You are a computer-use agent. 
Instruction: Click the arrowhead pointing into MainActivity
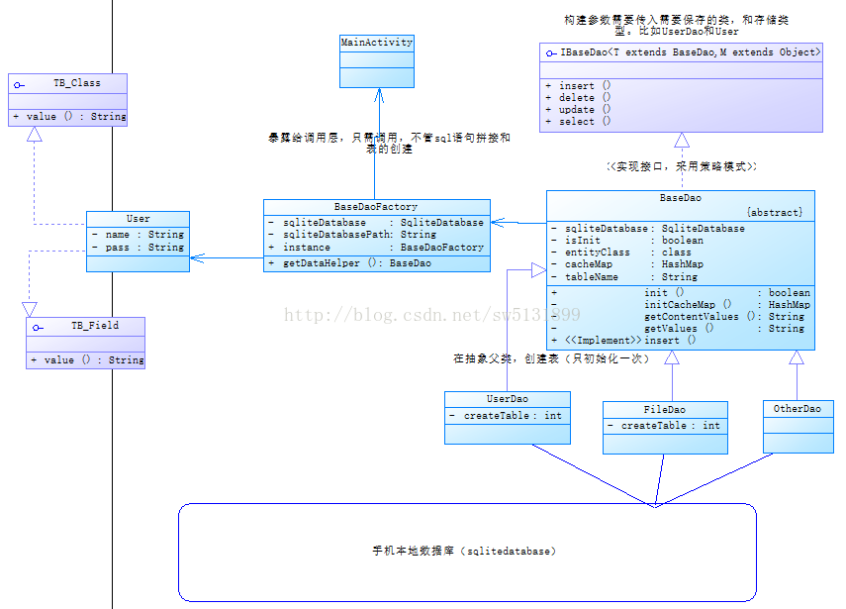(379, 96)
